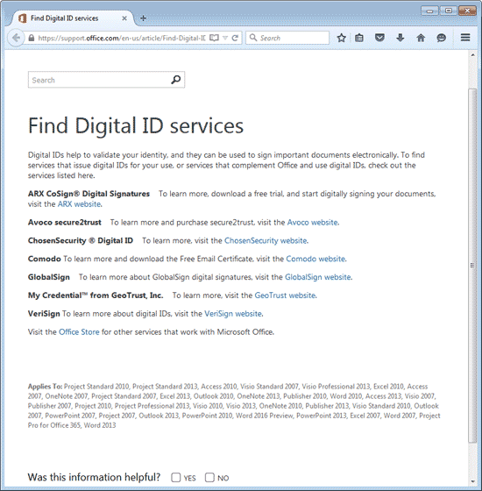Click the URL address field

tap(122, 38)
